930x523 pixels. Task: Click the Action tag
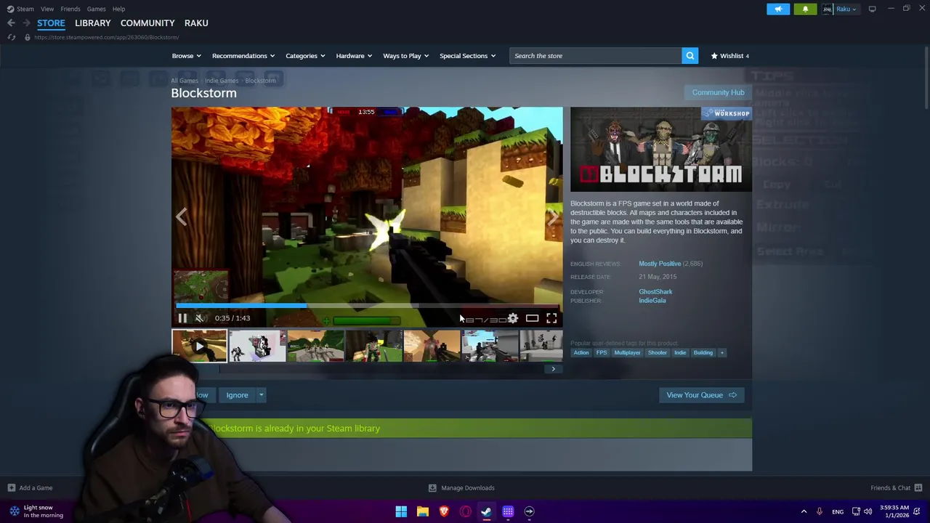point(581,353)
